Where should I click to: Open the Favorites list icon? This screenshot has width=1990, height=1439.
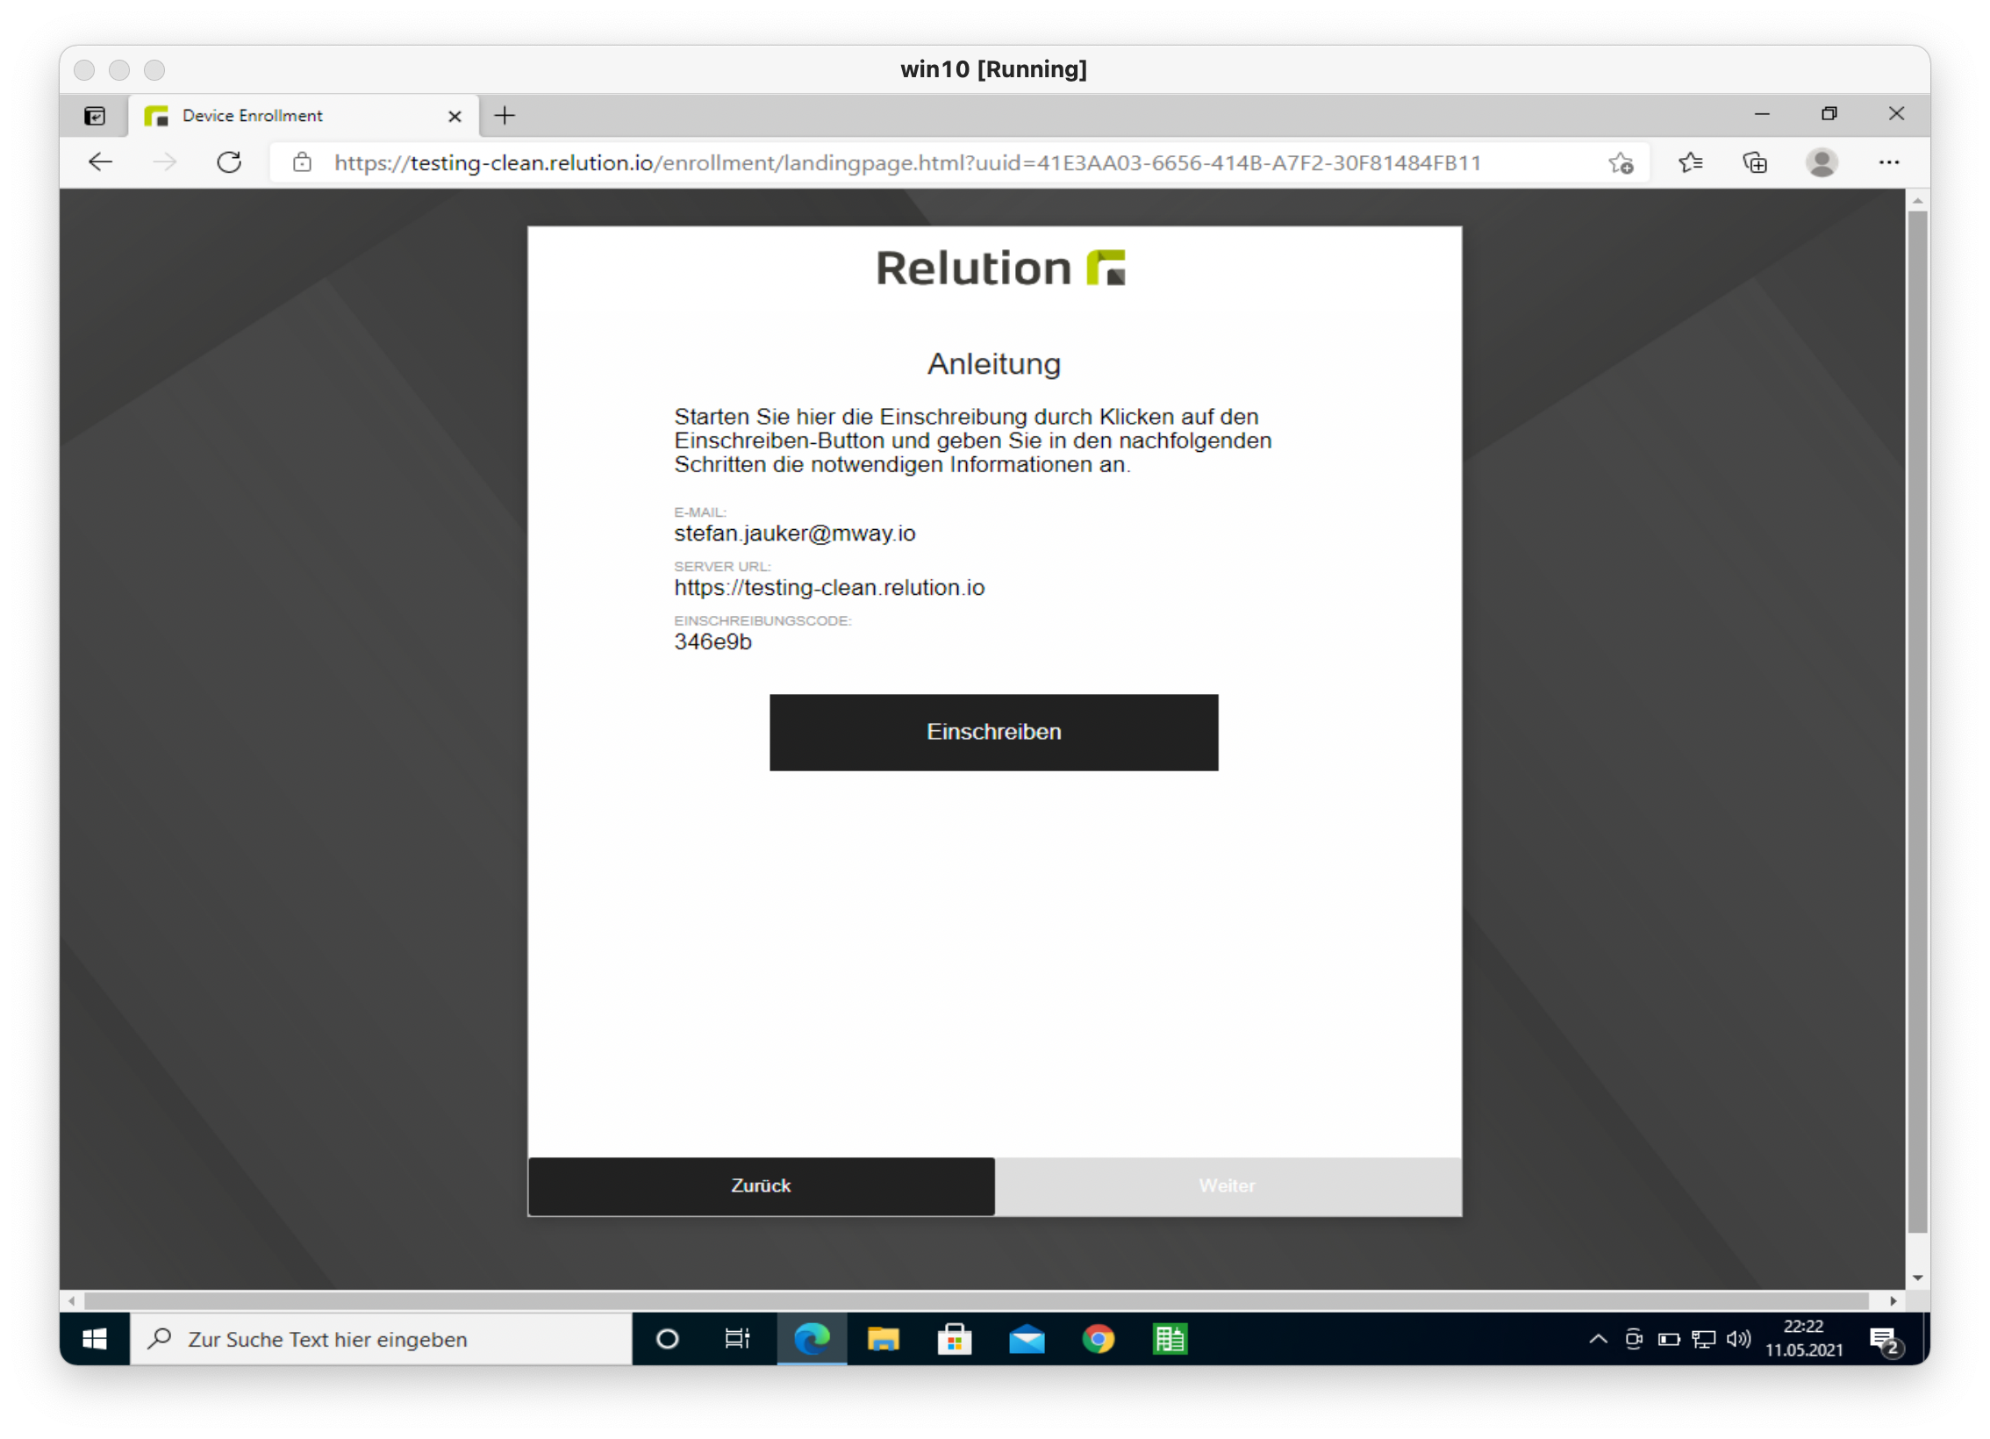[1690, 162]
